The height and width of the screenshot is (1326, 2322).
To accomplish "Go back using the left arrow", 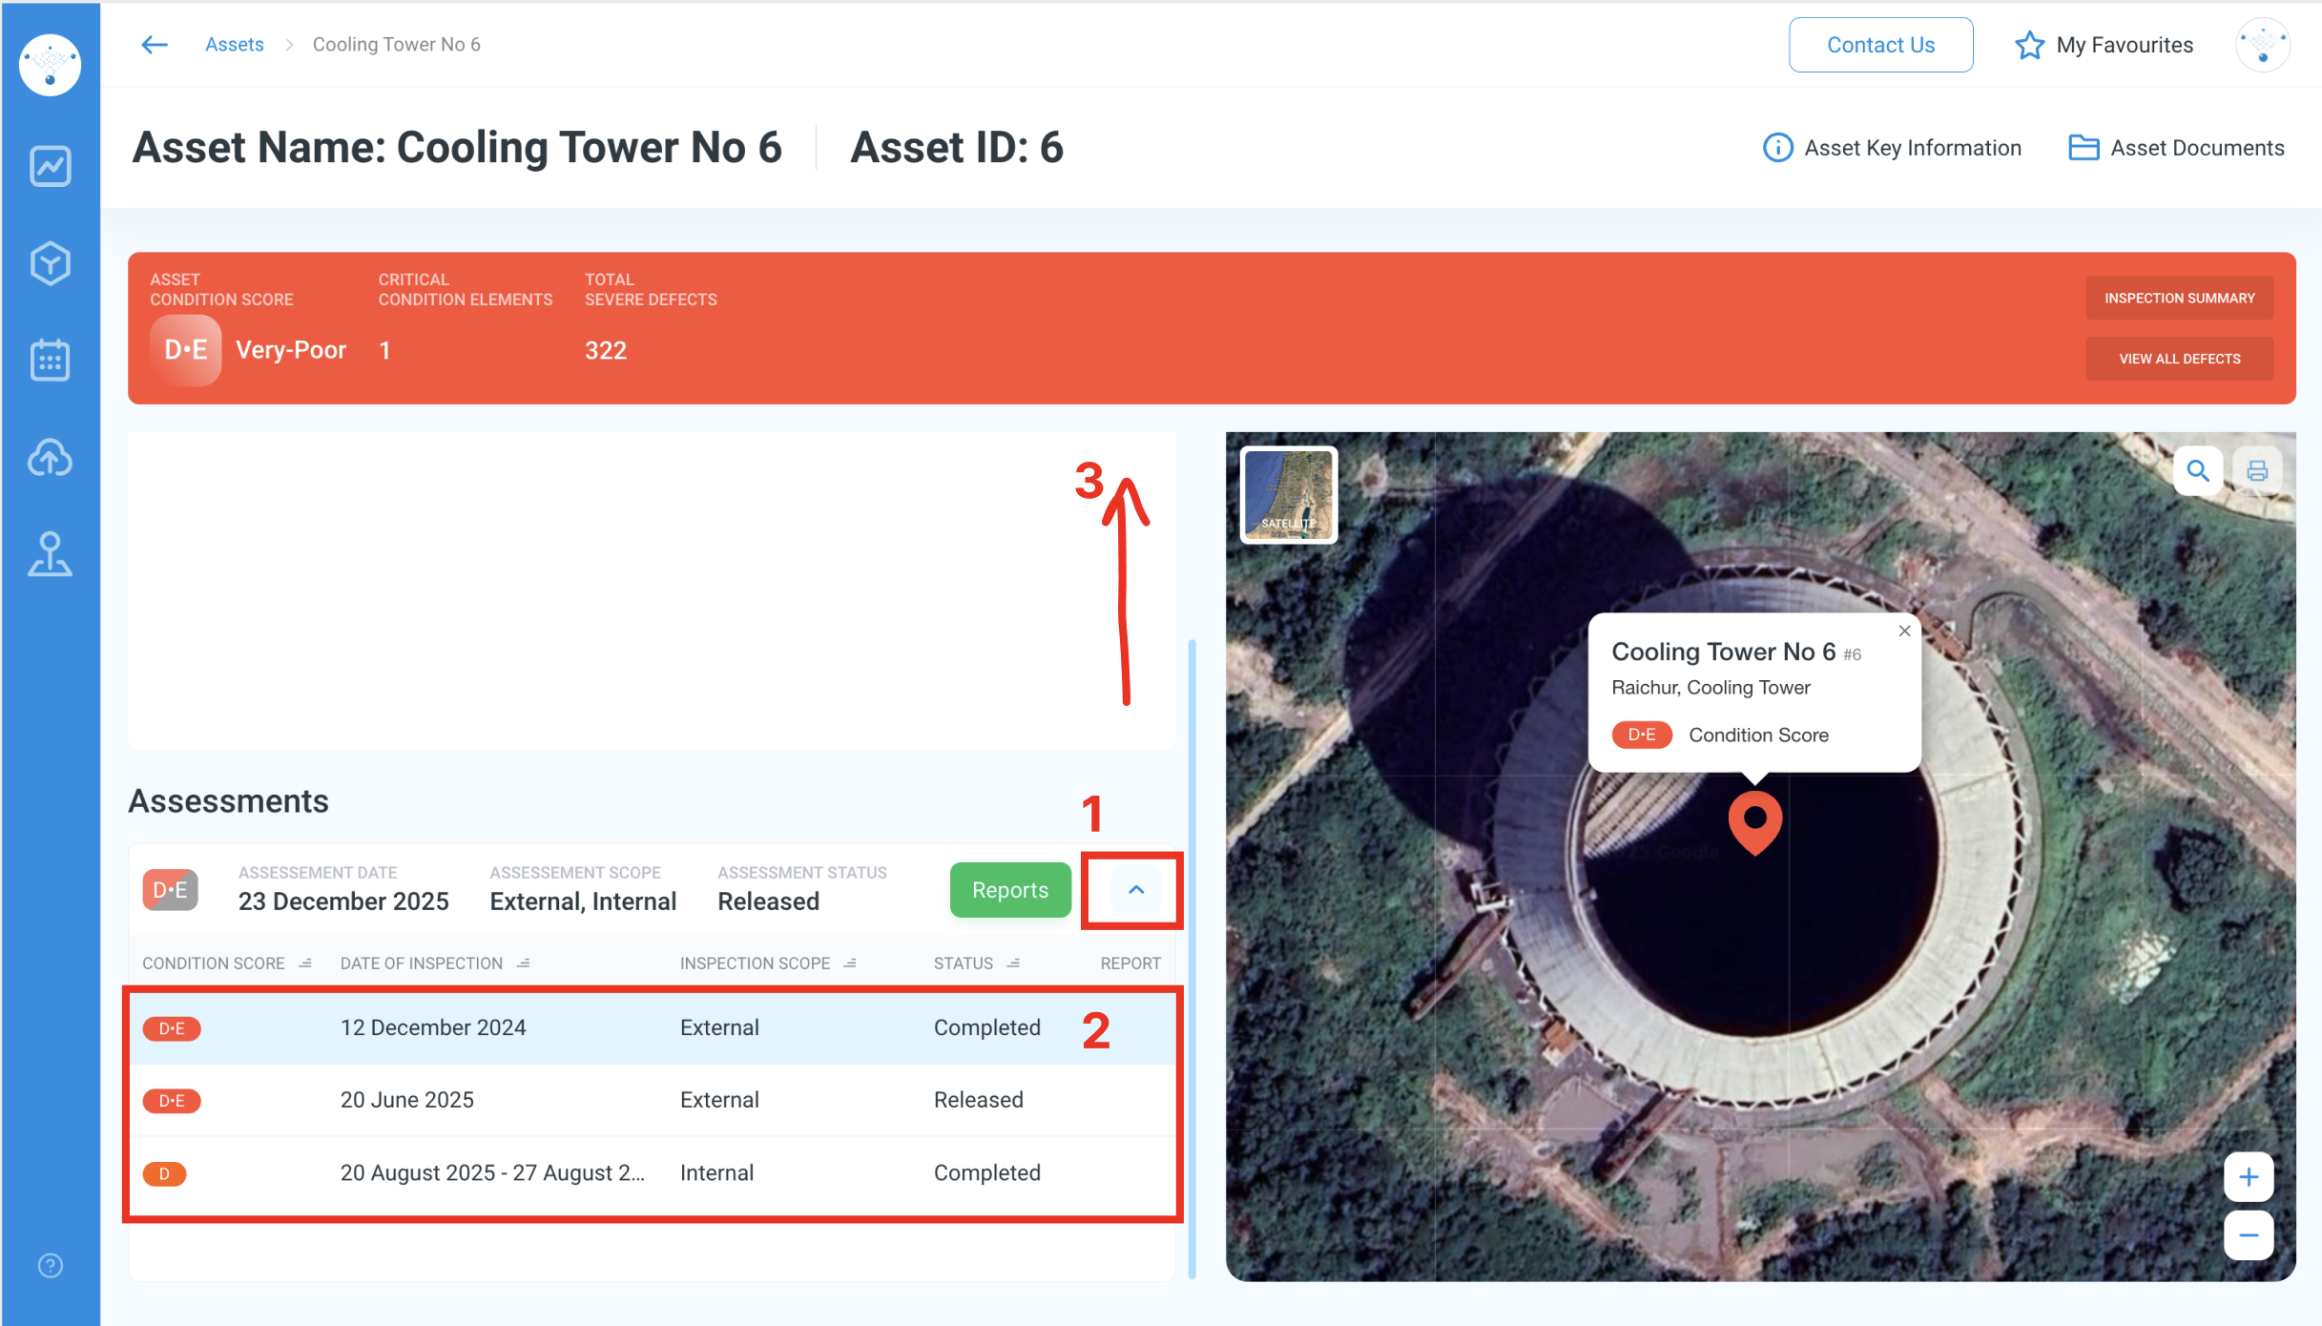I will coord(155,45).
